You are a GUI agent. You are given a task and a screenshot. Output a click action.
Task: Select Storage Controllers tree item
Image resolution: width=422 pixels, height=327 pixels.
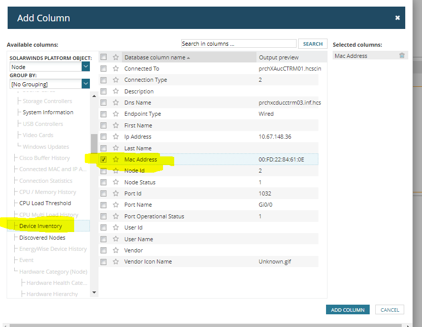click(x=47, y=101)
